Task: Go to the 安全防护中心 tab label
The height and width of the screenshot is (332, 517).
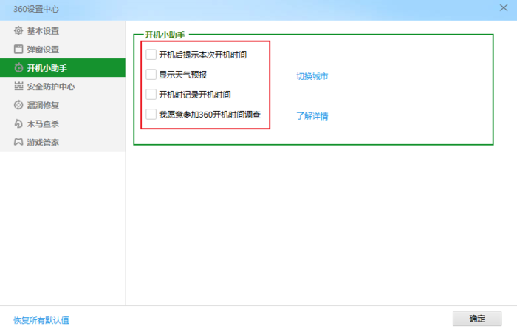Action: click(x=51, y=87)
